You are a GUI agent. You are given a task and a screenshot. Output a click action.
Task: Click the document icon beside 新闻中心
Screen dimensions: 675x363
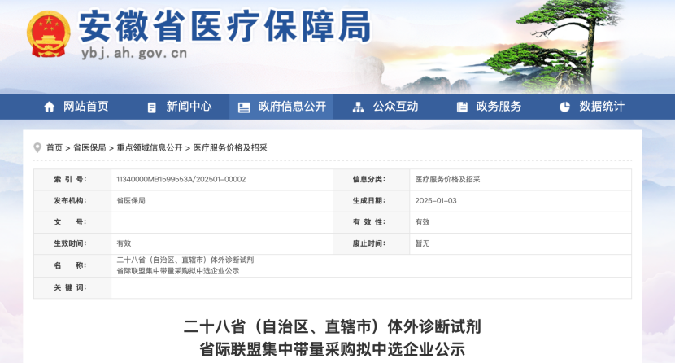coord(152,107)
